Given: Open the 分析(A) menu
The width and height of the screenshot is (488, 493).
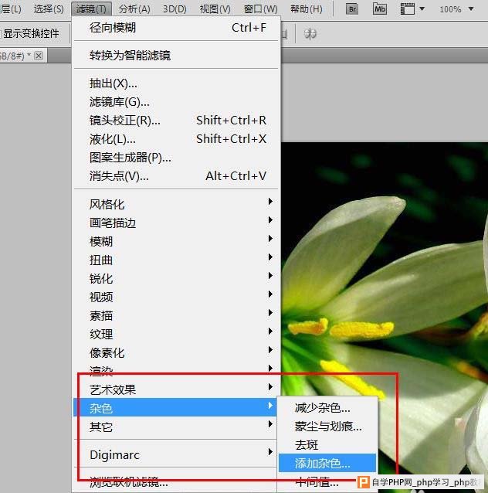Looking at the screenshot, I should tap(135, 9).
